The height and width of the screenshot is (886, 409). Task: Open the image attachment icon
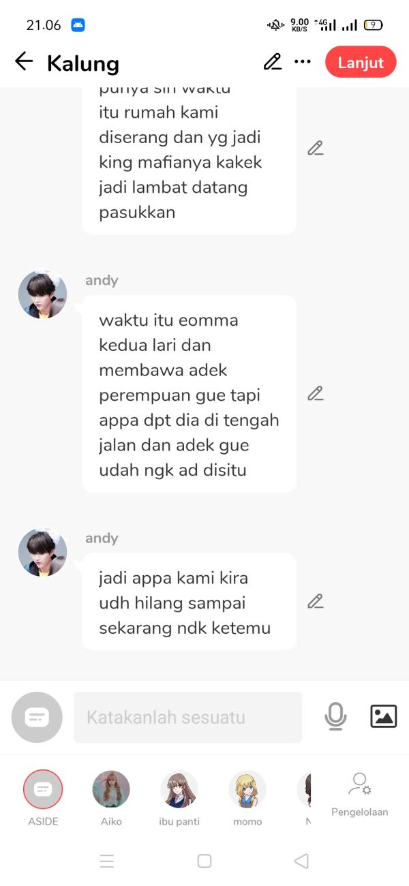coord(384,716)
